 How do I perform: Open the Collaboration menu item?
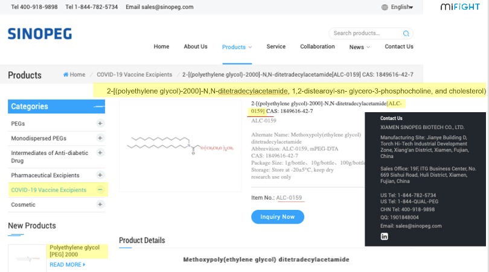coord(317,46)
